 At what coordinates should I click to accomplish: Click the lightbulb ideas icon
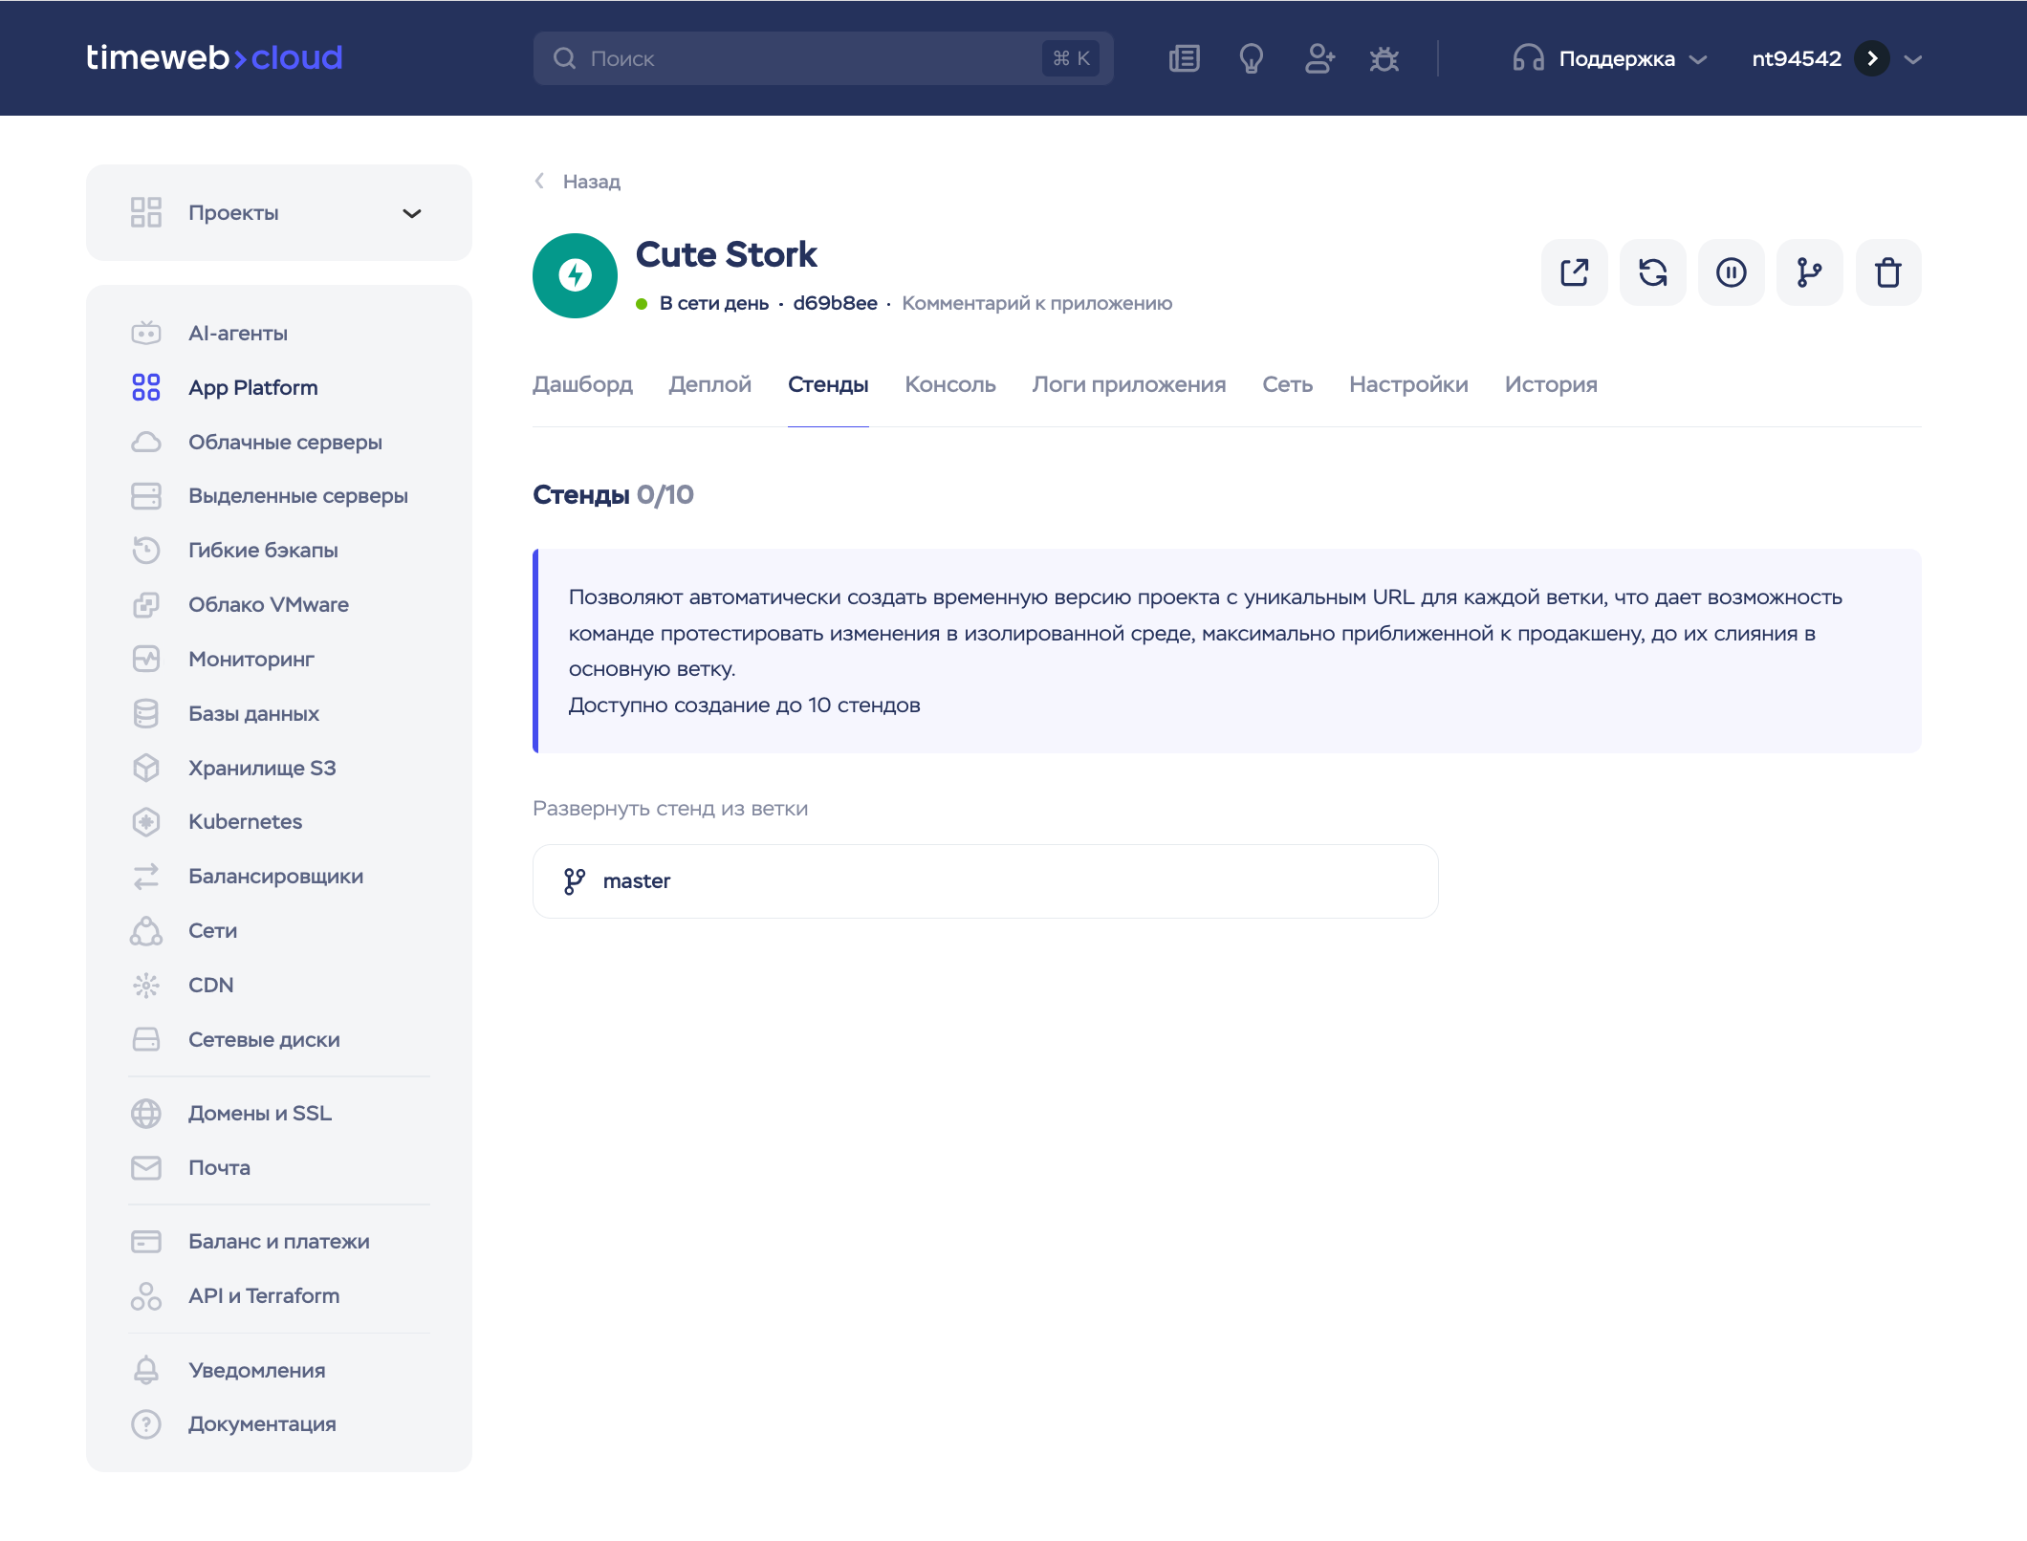[1251, 58]
